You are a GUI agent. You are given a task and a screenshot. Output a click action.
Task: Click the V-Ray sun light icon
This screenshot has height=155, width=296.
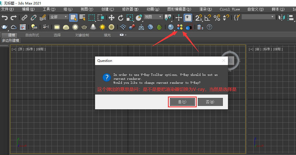point(102,27)
